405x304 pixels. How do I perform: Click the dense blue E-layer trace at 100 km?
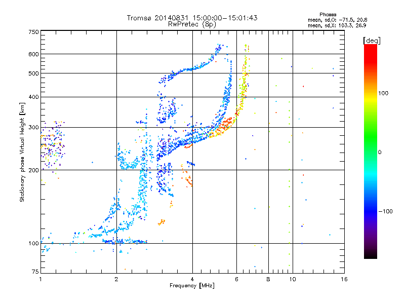pos(125,242)
